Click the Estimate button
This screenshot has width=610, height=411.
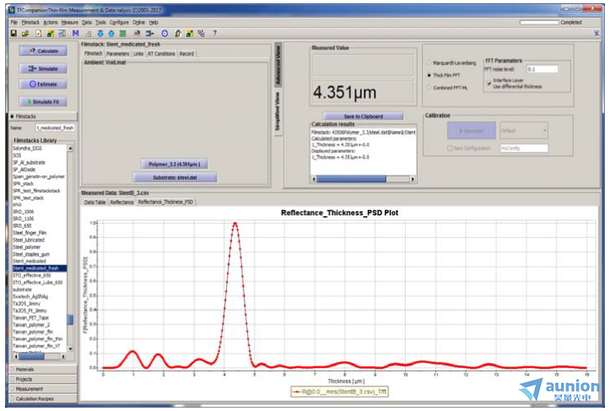click(43, 84)
